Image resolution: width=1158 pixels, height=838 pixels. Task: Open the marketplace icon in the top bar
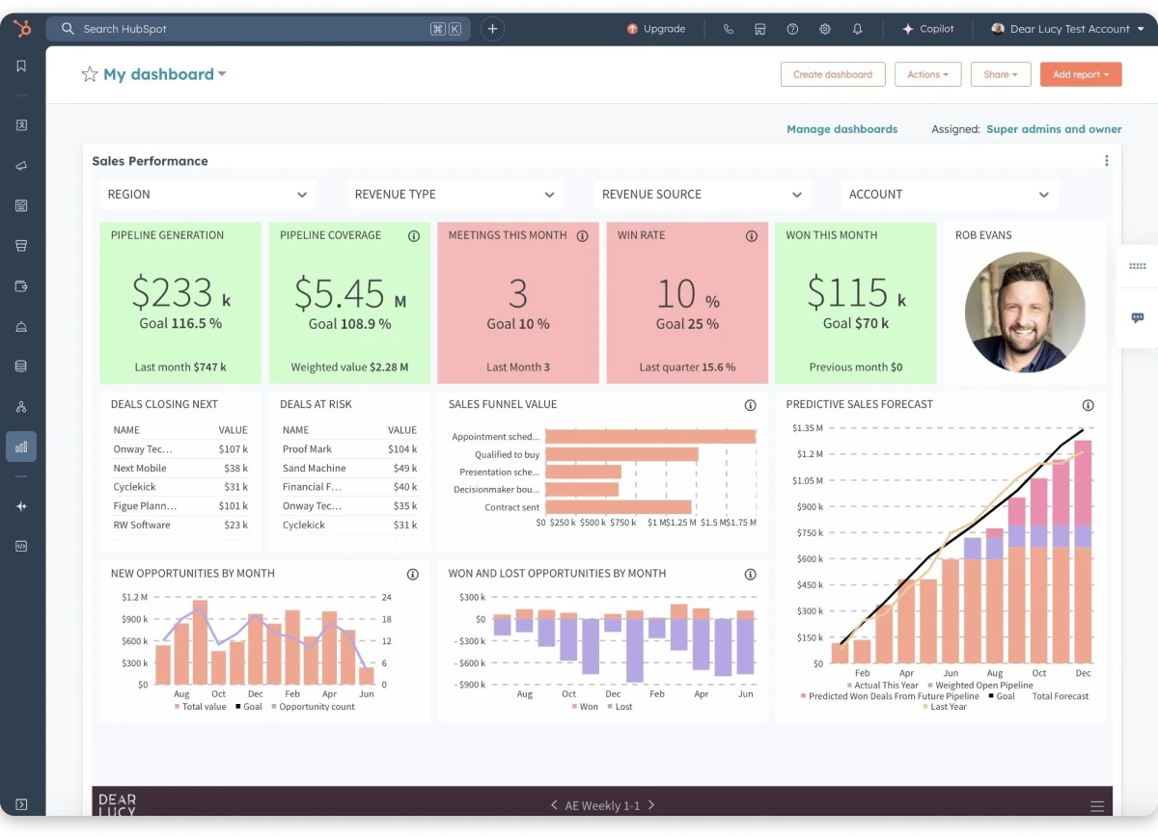point(760,29)
